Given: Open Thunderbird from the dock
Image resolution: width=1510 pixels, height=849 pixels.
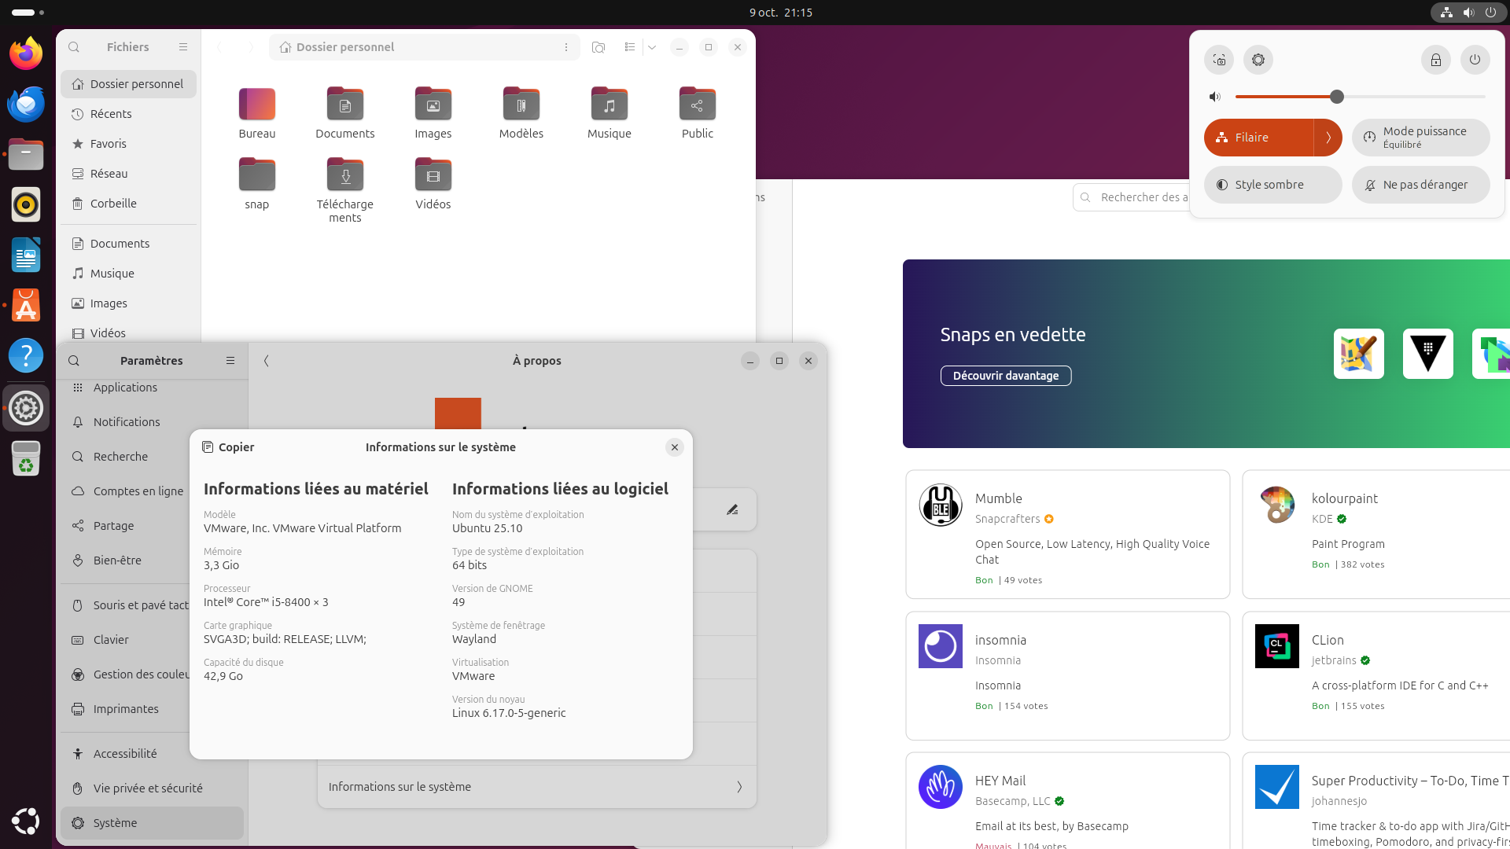Looking at the screenshot, I should point(26,104).
